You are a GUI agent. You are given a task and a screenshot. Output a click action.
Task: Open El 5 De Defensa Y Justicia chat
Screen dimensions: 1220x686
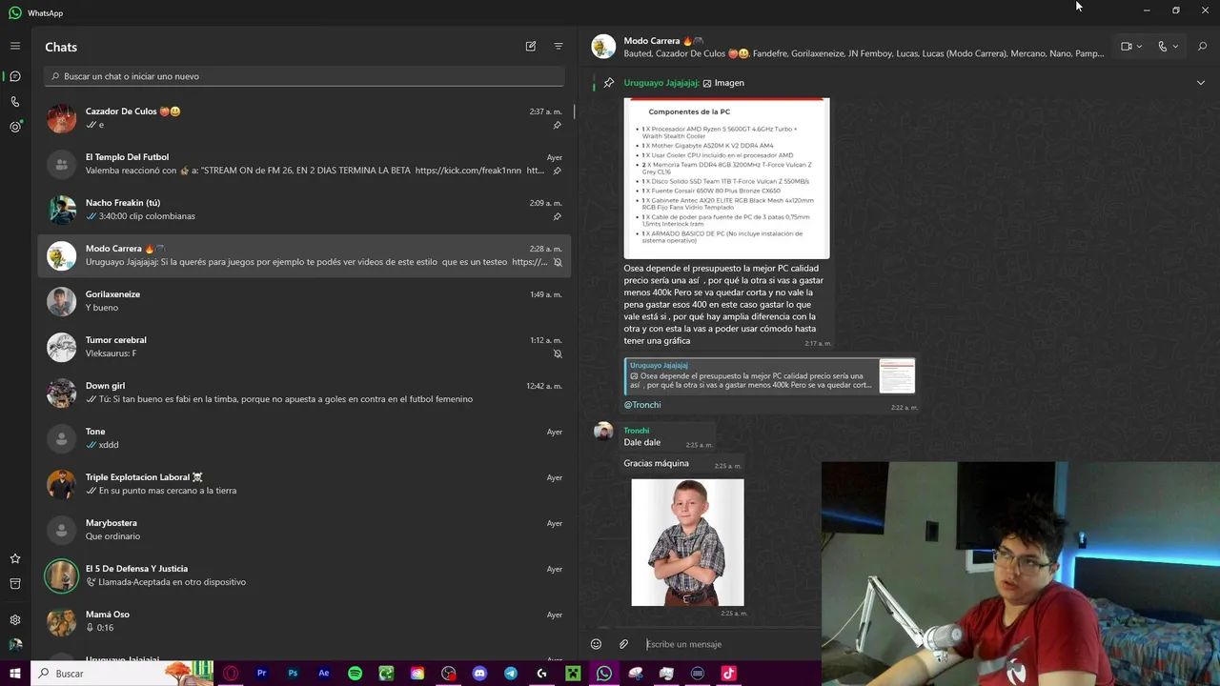click(x=304, y=575)
